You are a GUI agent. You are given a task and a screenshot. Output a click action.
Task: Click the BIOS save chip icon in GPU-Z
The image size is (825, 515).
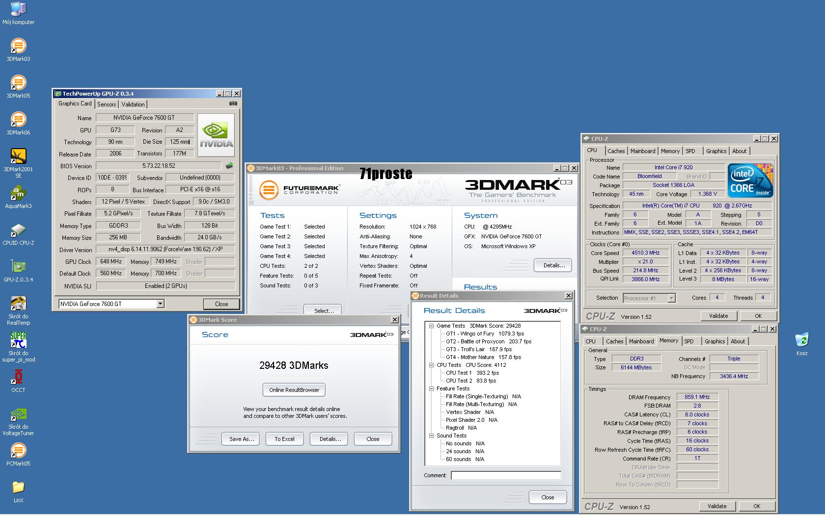click(229, 166)
